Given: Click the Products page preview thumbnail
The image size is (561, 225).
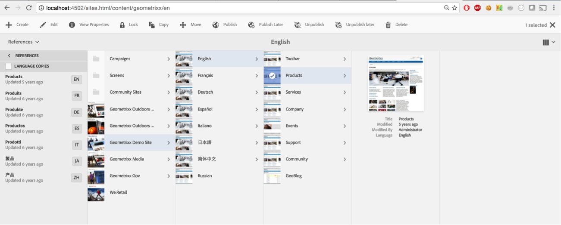Looking at the screenshot, I should pos(395,83).
